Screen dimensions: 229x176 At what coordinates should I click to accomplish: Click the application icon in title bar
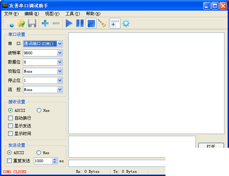[x=5, y=6]
